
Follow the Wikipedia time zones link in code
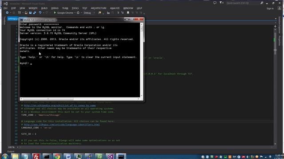click(x=60, y=106)
